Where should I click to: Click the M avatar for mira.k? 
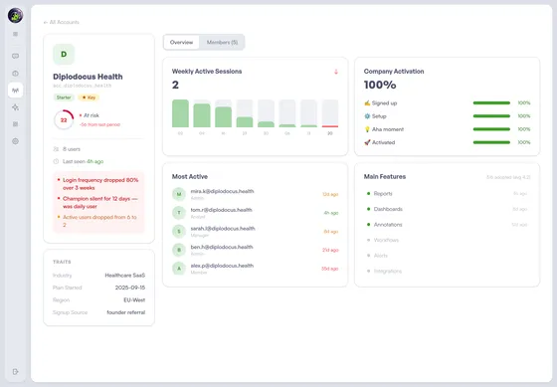click(179, 194)
